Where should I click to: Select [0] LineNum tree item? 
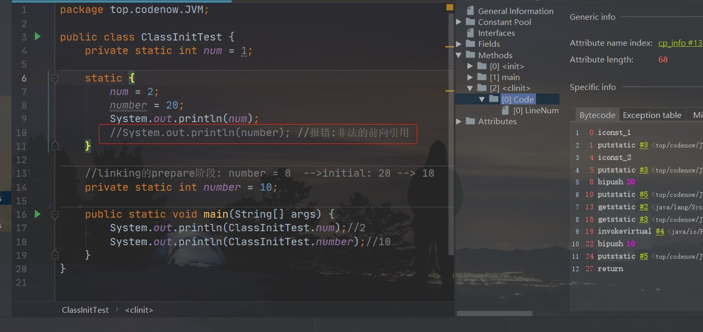[x=535, y=110]
